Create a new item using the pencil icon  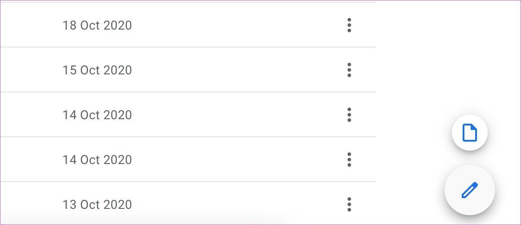point(469,190)
